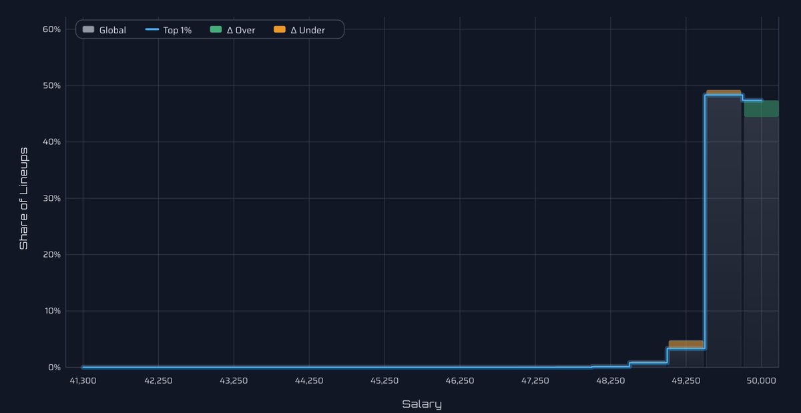
Task: Click the 50,000 tick label on the x-axis
Action: (x=760, y=381)
